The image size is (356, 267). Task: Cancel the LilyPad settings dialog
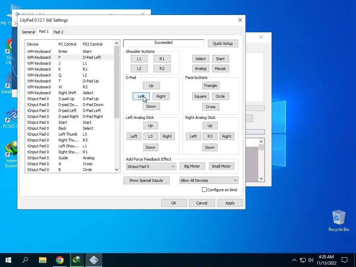tap(202, 203)
